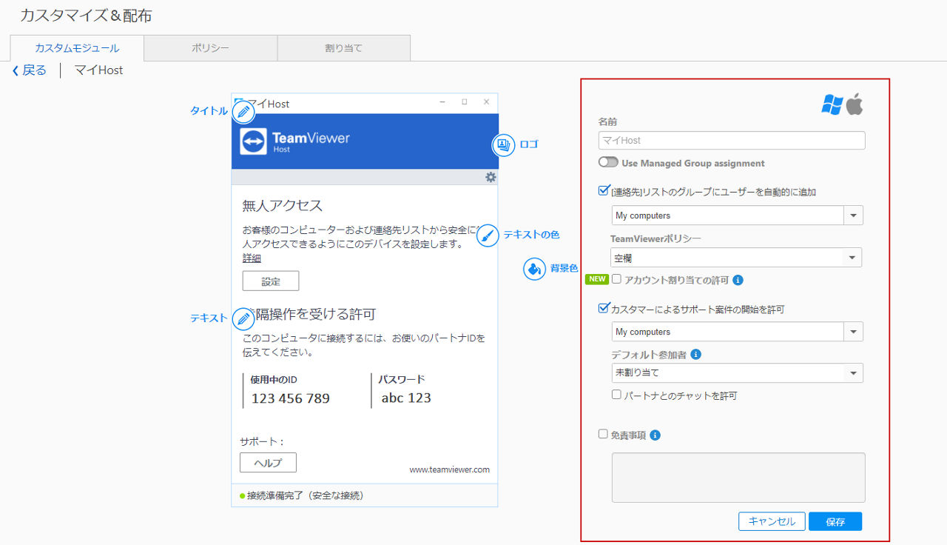The image size is (947, 545).
Task: Click the Windows platform logo icon
Action: [832, 104]
